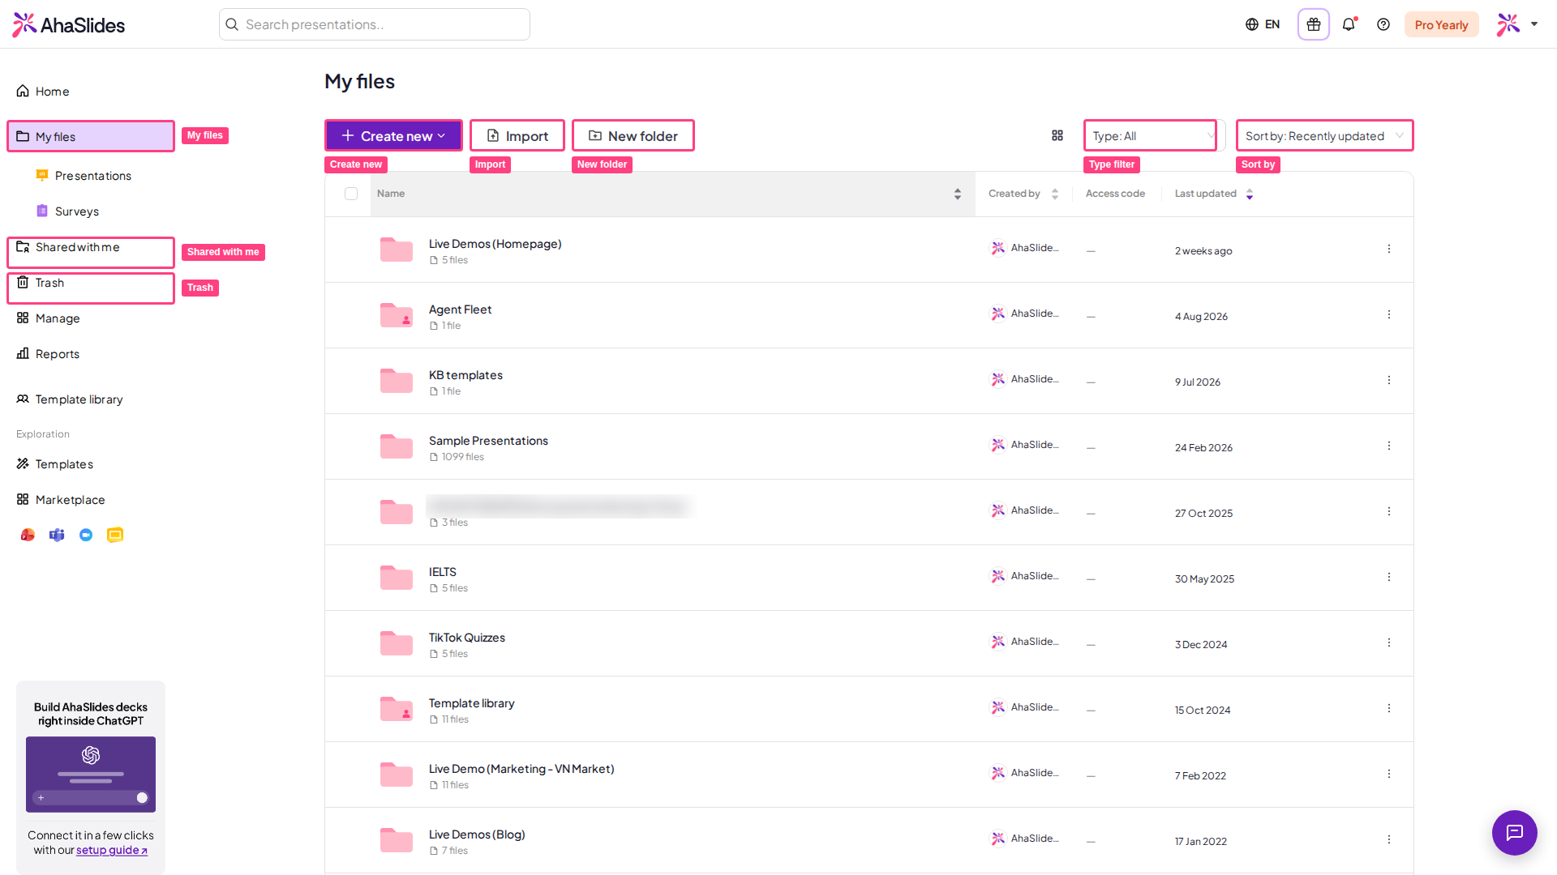Open the KB templates folder
This screenshot has height=875, width=1557.
[x=465, y=375]
